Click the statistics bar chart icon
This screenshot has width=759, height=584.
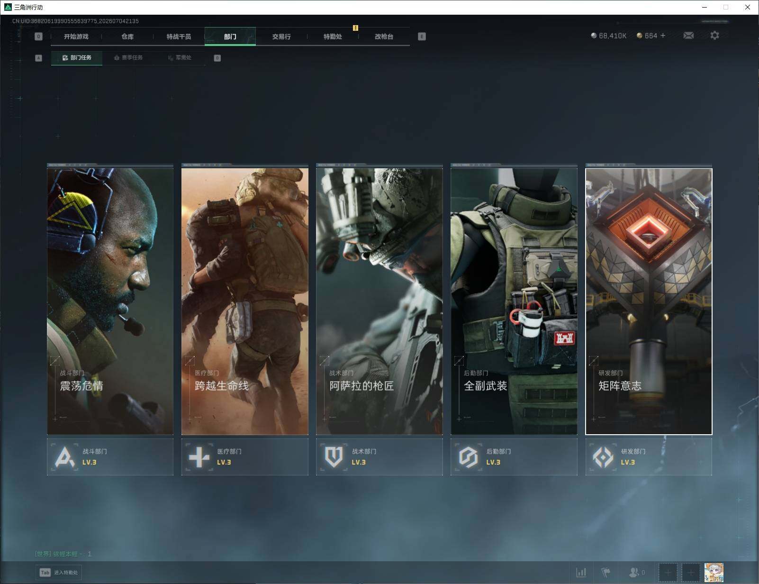[581, 573]
